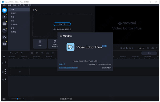Screen dimensions: 160x102
Task: Select 示例视频 in the import list
Action: tap(19, 24)
